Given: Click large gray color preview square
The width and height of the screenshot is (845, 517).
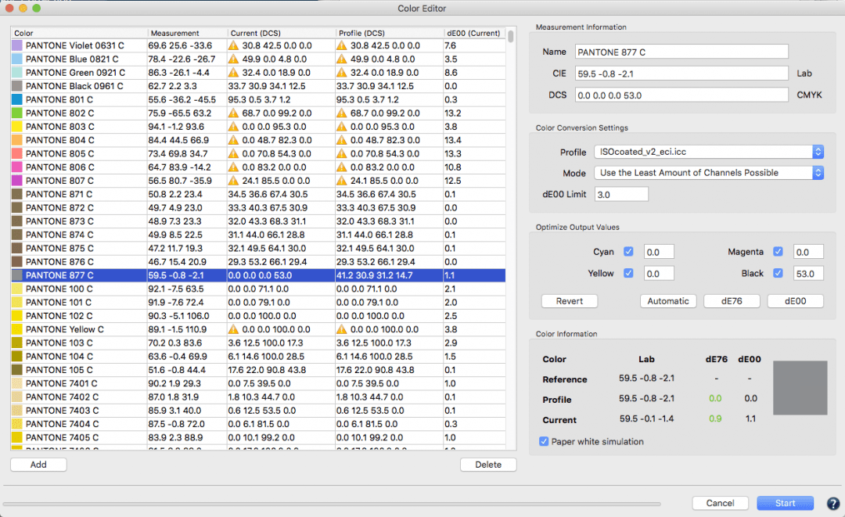Looking at the screenshot, I should [800, 388].
